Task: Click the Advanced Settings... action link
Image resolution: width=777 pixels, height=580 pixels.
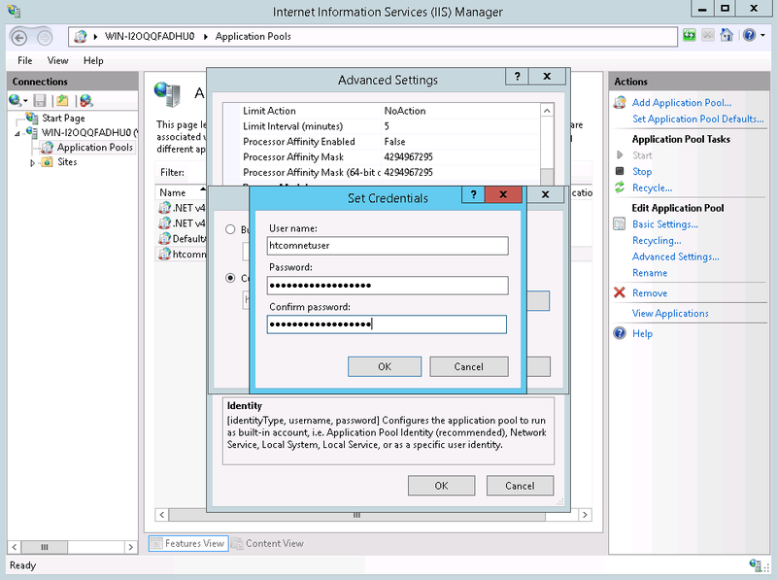Action: tap(675, 256)
